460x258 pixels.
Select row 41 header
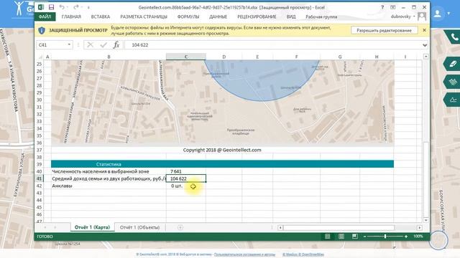(x=40, y=178)
